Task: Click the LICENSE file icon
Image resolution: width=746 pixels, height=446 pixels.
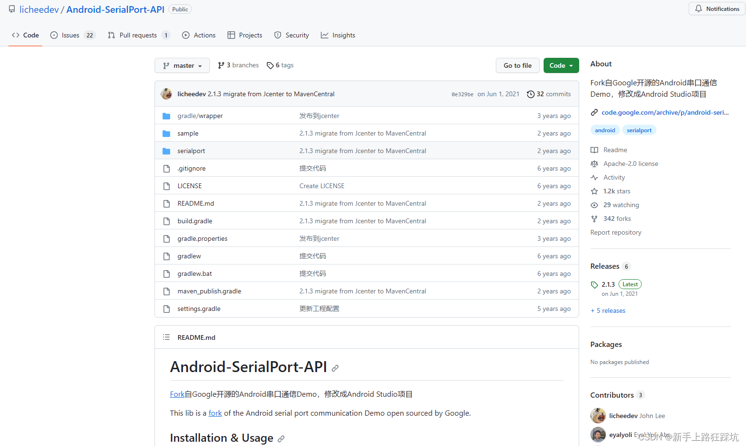Action: pyautogui.click(x=166, y=186)
